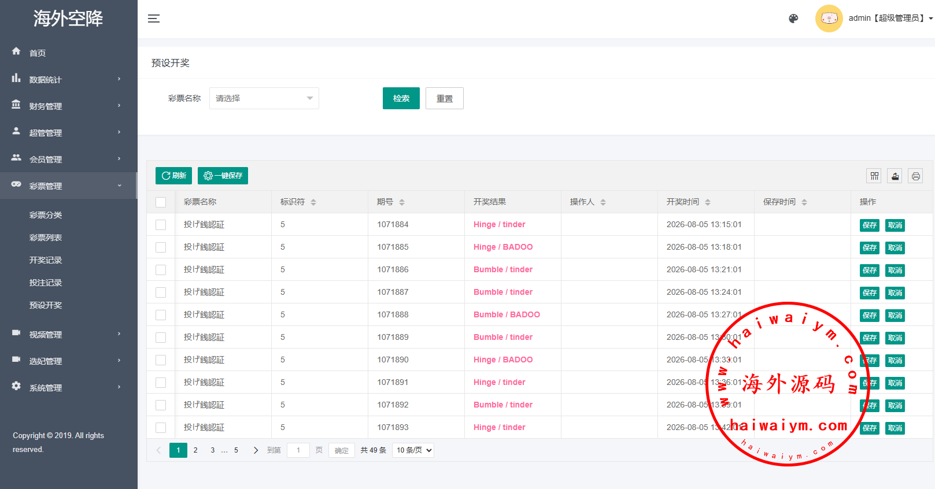Toggle the sidebar collapse hamburger icon
935x489 pixels.
coord(154,18)
